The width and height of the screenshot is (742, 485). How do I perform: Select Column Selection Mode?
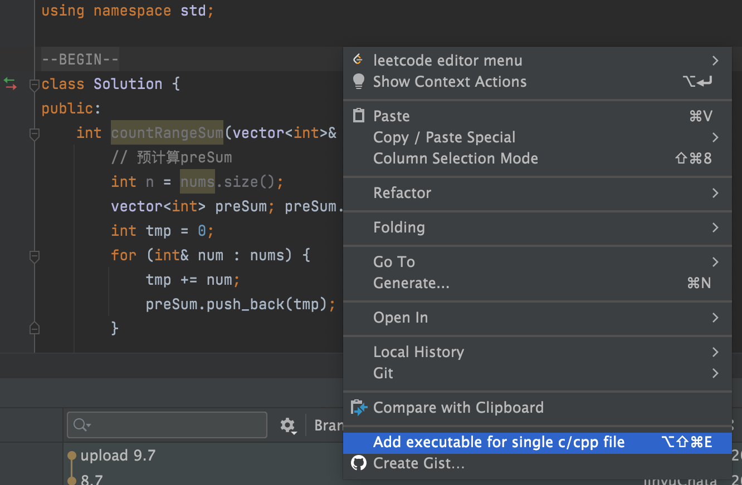(x=456, y=159)
